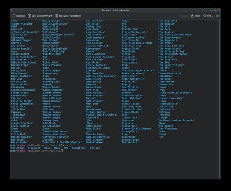Paste clipboard with the Paste button

coord(195,16)
